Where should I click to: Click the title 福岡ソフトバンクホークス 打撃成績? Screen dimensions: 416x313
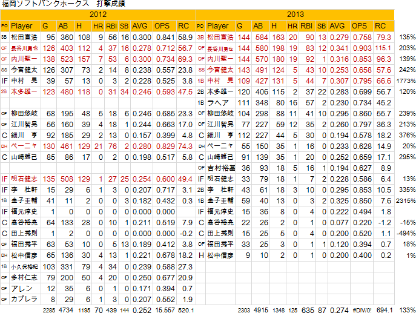tap(64, 4)
